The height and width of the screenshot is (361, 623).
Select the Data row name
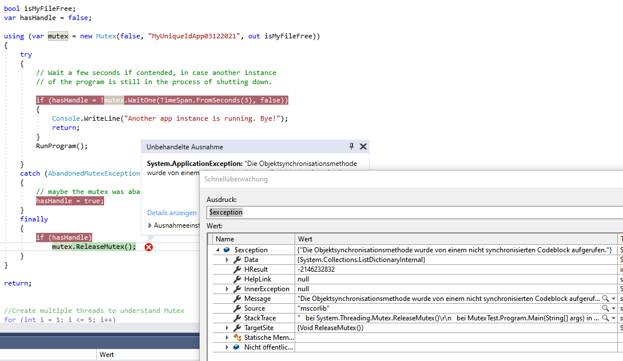pyautogui.click(x=251, y=260)
